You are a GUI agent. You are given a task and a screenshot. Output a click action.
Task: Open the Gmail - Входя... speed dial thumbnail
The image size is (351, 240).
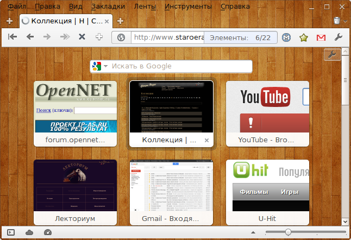point(171,192)
